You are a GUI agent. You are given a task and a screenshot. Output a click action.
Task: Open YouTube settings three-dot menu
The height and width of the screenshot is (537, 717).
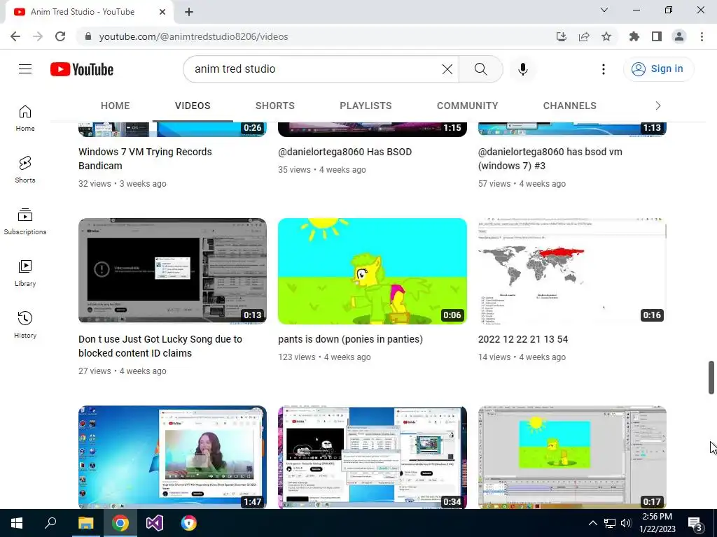coord(604,69)
